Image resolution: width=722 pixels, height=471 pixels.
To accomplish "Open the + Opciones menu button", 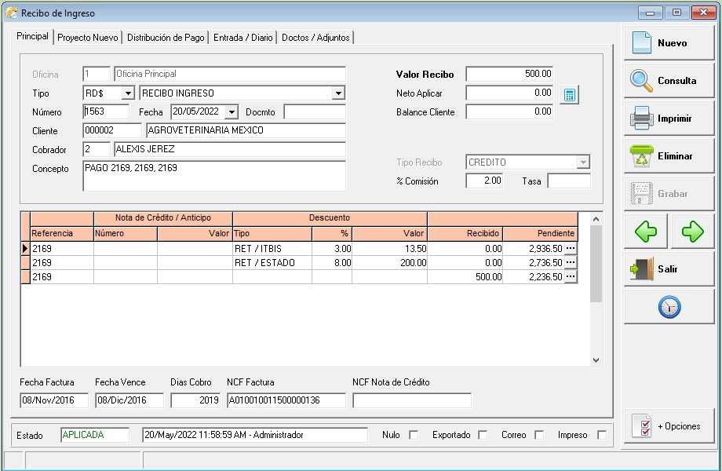I will click(669, 426).
